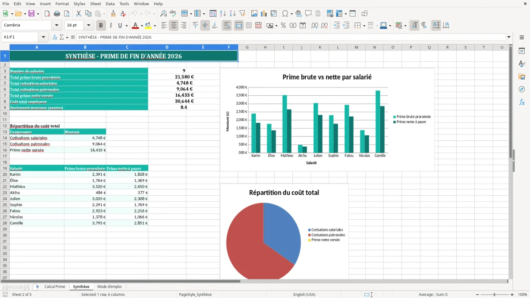
Task: Select column G header
Action: [247, 47]
